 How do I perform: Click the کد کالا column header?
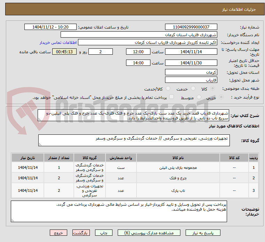tap(234, 158)
